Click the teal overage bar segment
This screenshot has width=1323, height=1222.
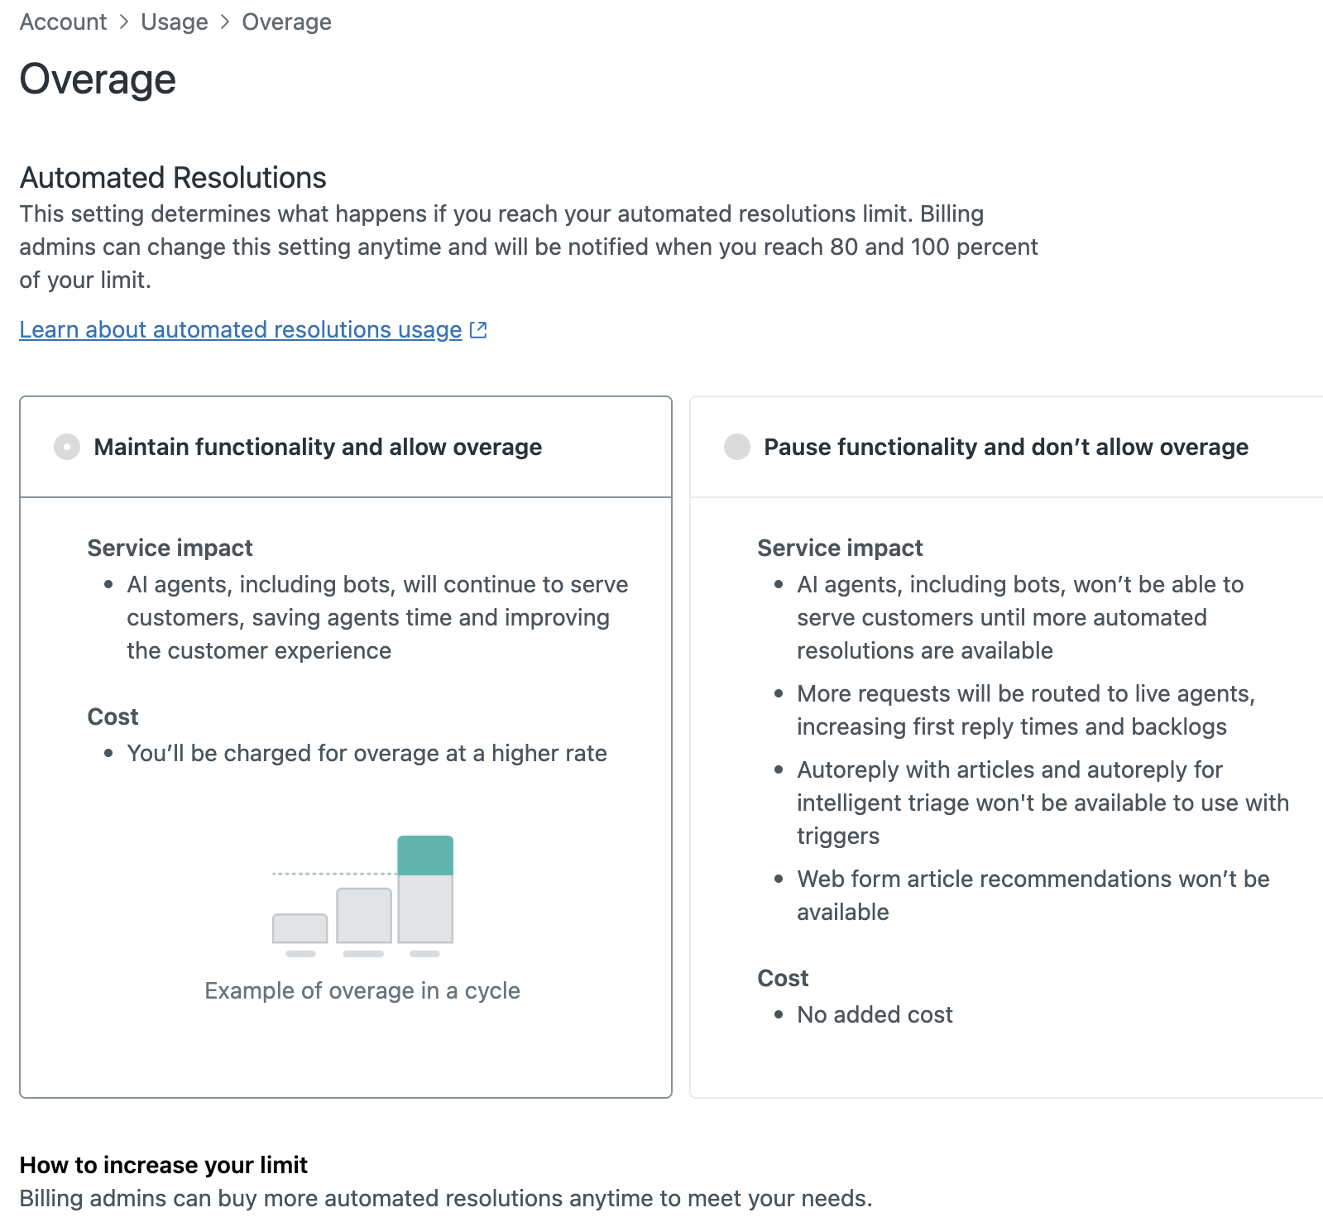(x=425, y=855)
